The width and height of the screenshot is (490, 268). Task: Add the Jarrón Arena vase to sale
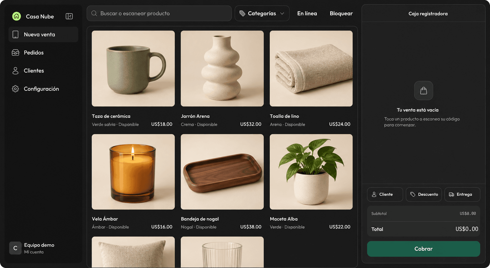[222, 68]
